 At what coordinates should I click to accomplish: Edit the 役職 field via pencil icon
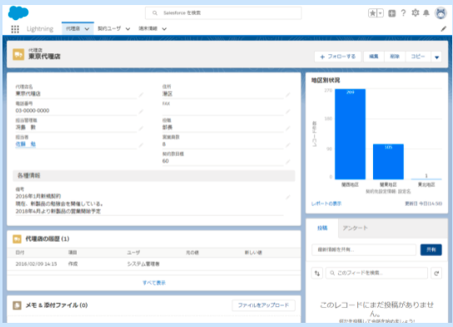[x=288, y=128]
